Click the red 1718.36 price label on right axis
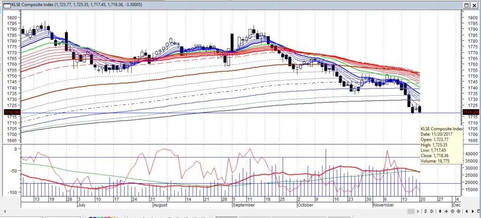This screenshot has height=218, width=481. [471, 113]
